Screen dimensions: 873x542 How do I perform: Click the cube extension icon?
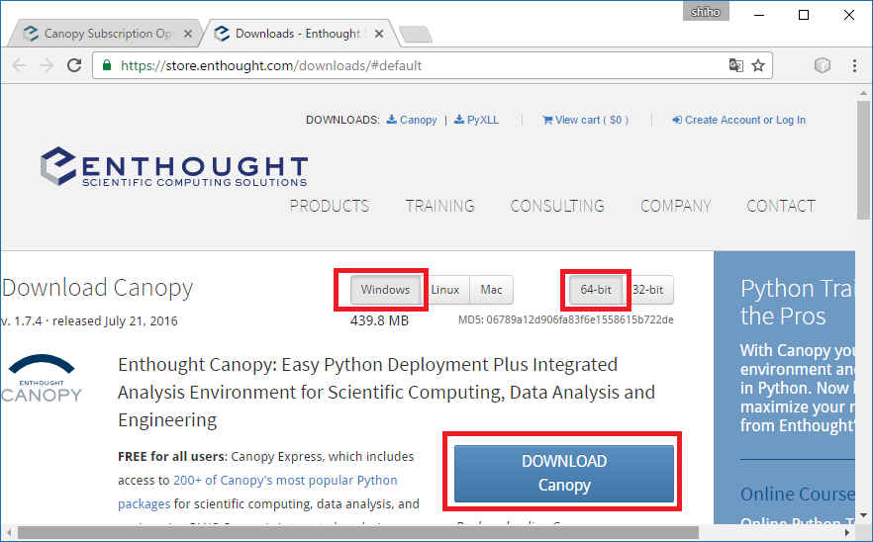pyautogui.click(x=823, y=65)
